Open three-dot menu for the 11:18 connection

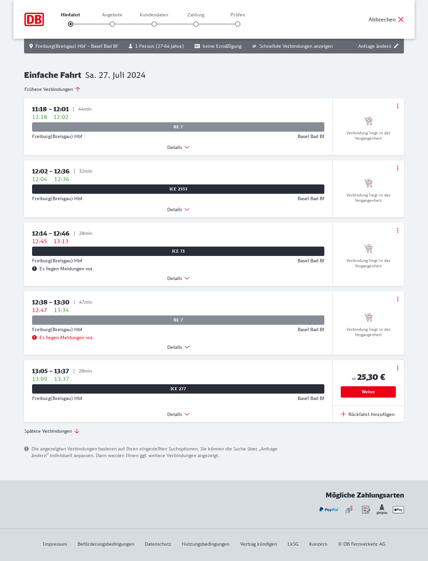click(x=398, y=106)
